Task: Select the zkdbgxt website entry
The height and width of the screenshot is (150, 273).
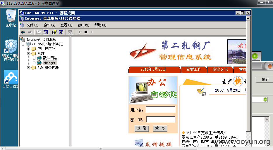Action: coord(50,63)
